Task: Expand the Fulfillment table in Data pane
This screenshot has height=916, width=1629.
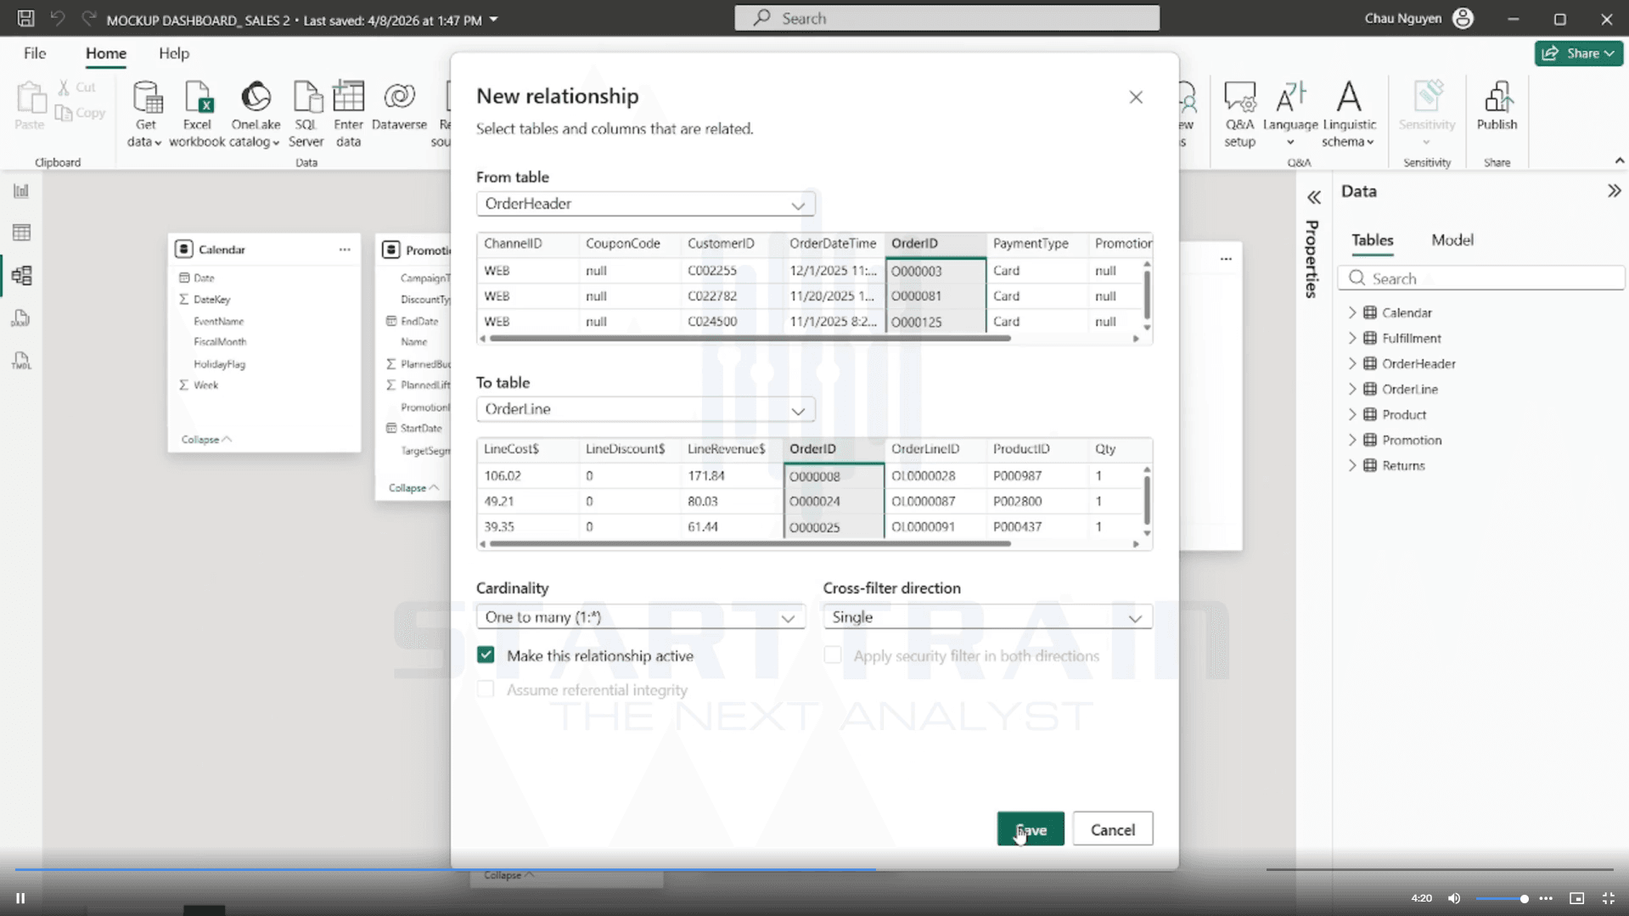Action: (1352, 339)
